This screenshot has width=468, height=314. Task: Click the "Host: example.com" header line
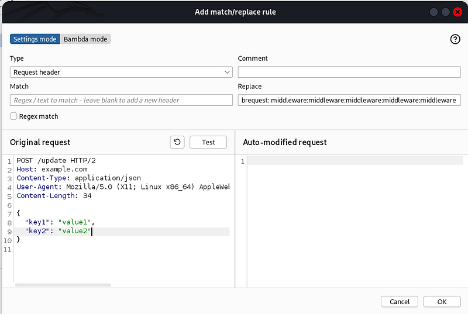(x=52, y=170)
